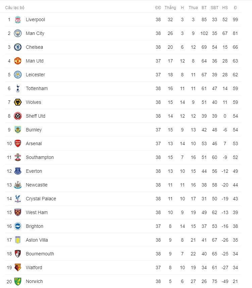Click the Wolves club crest
This screenshot has width=252, height=288.
click(x=18, y=102)
